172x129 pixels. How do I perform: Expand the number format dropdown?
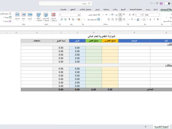pos(62,14)
